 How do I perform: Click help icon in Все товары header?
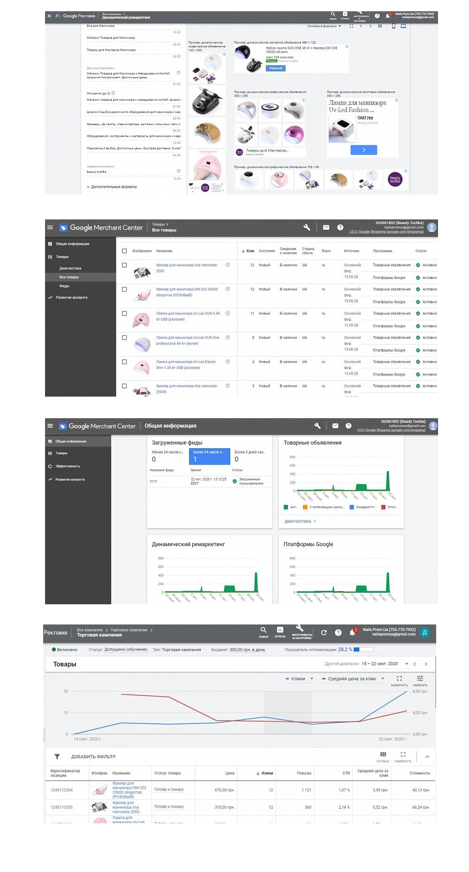[340, 227]
